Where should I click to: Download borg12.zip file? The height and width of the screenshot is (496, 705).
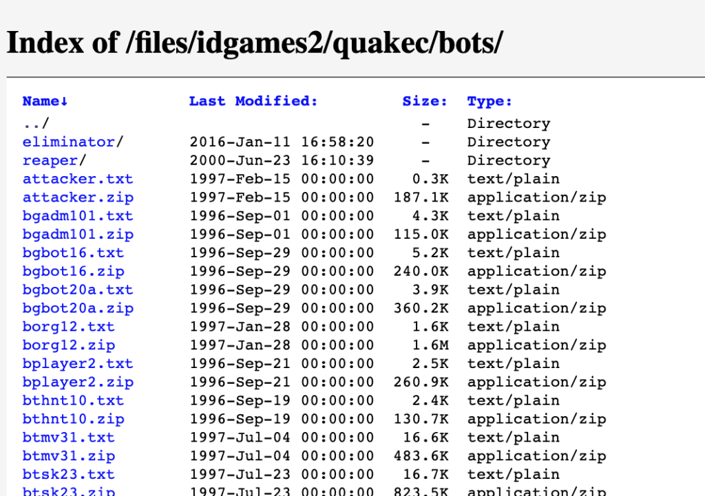click(x=68, y=345)
